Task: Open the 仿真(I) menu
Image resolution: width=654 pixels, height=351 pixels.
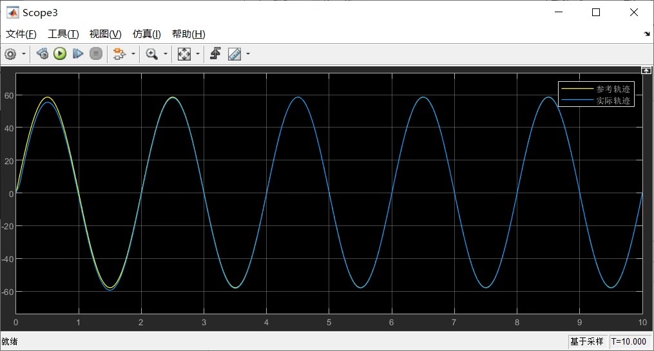Action: (x=147, y=34)
